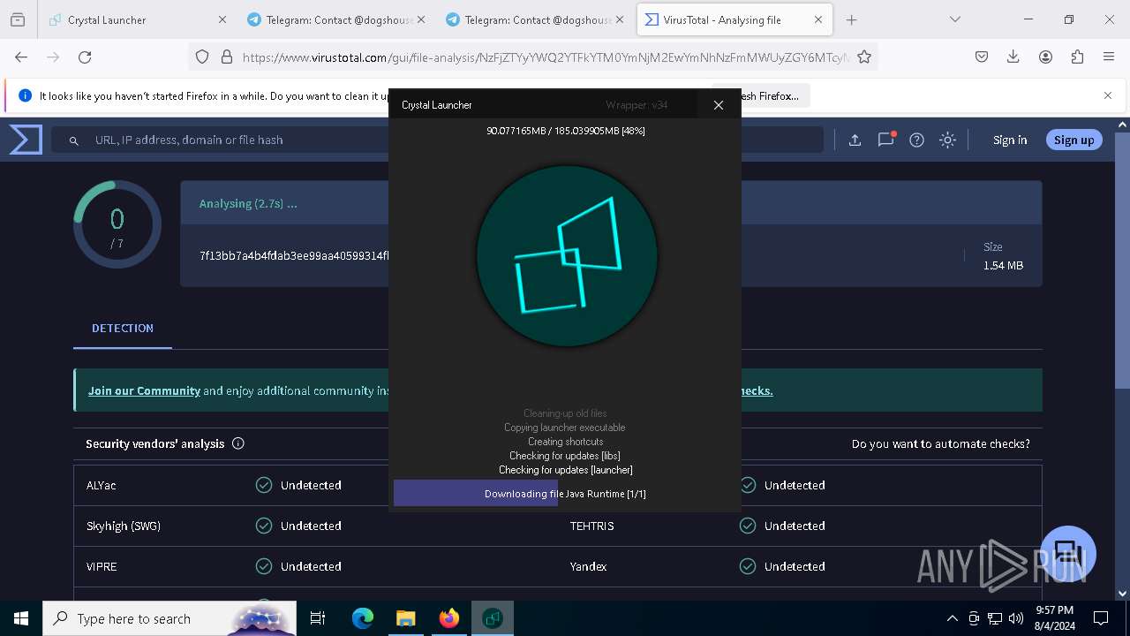Click the Sign up button
Image resolution: width=1130 pixels, height=636 pixels.
coord(1073,140)
